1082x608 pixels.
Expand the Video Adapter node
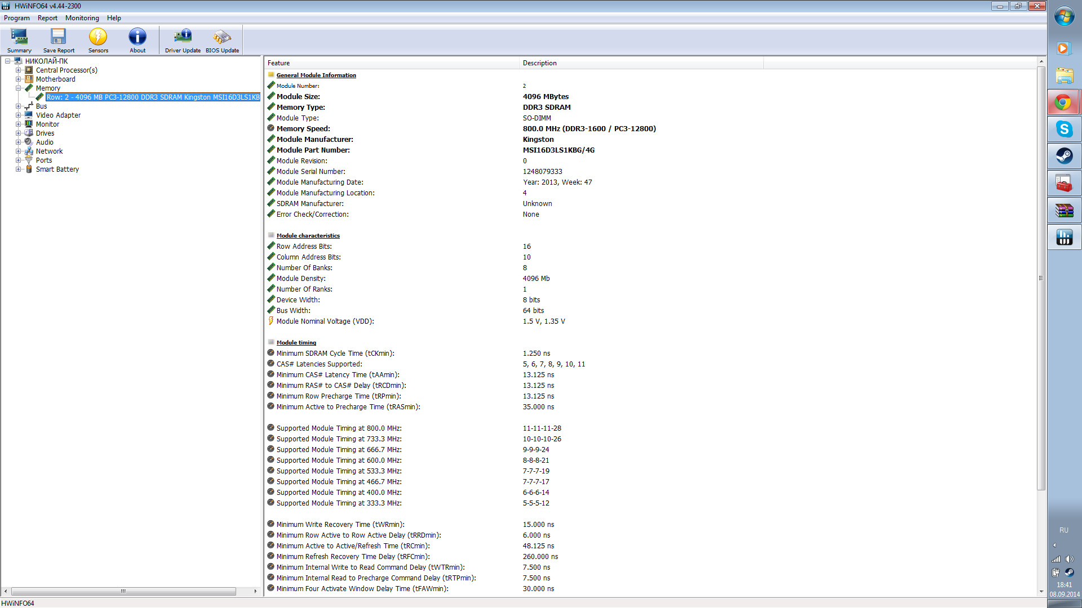pyautogui.click(x=18, y=115)
